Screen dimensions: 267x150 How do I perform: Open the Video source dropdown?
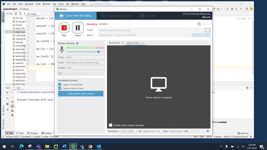point(85,57)
